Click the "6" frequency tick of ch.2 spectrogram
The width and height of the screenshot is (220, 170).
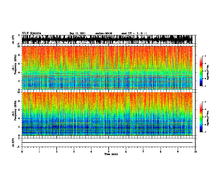[x=20, y=109]
